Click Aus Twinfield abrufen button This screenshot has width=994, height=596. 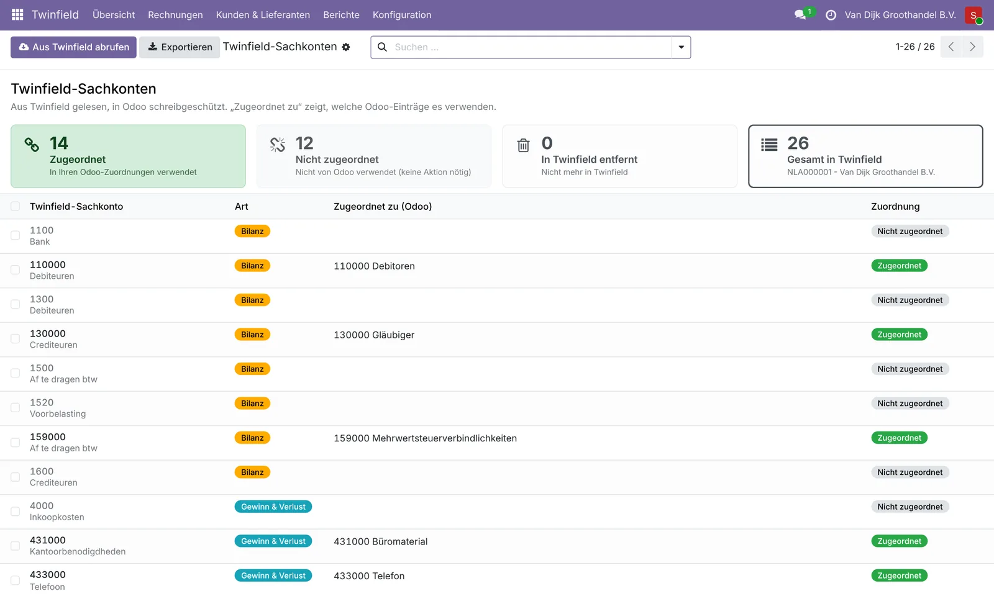coord(73,47)
